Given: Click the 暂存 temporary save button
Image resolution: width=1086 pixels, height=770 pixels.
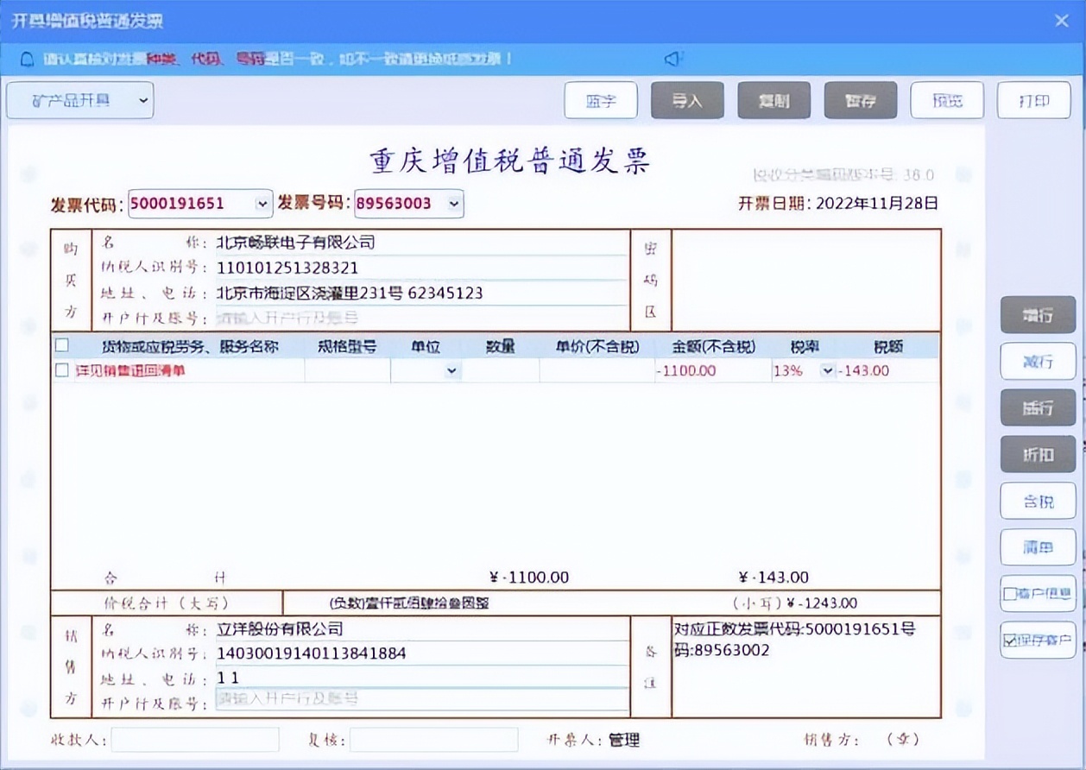Looking at the screenshot, I should coord(861,100).
